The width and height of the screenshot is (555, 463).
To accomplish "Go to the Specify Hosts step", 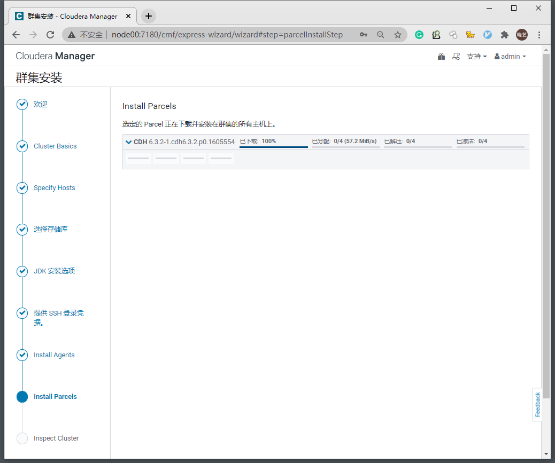I will [55, 187].
